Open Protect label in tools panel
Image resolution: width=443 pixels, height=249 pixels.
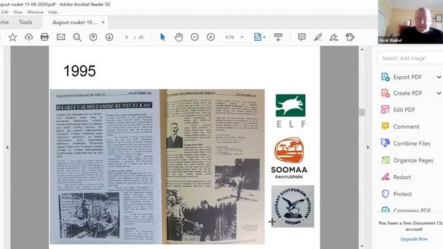(x=402, y=194)
